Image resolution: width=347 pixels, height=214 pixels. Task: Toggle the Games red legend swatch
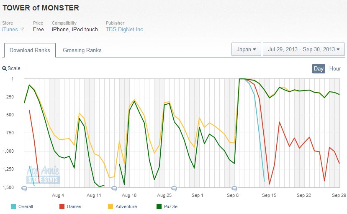pyautogui.click(x=62, y=206)
